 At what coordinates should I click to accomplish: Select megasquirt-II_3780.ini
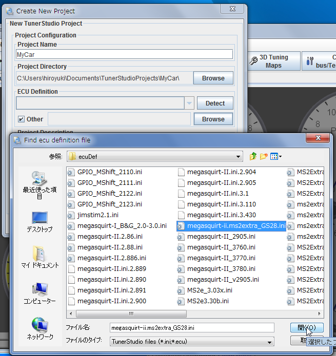coord(221,269)
